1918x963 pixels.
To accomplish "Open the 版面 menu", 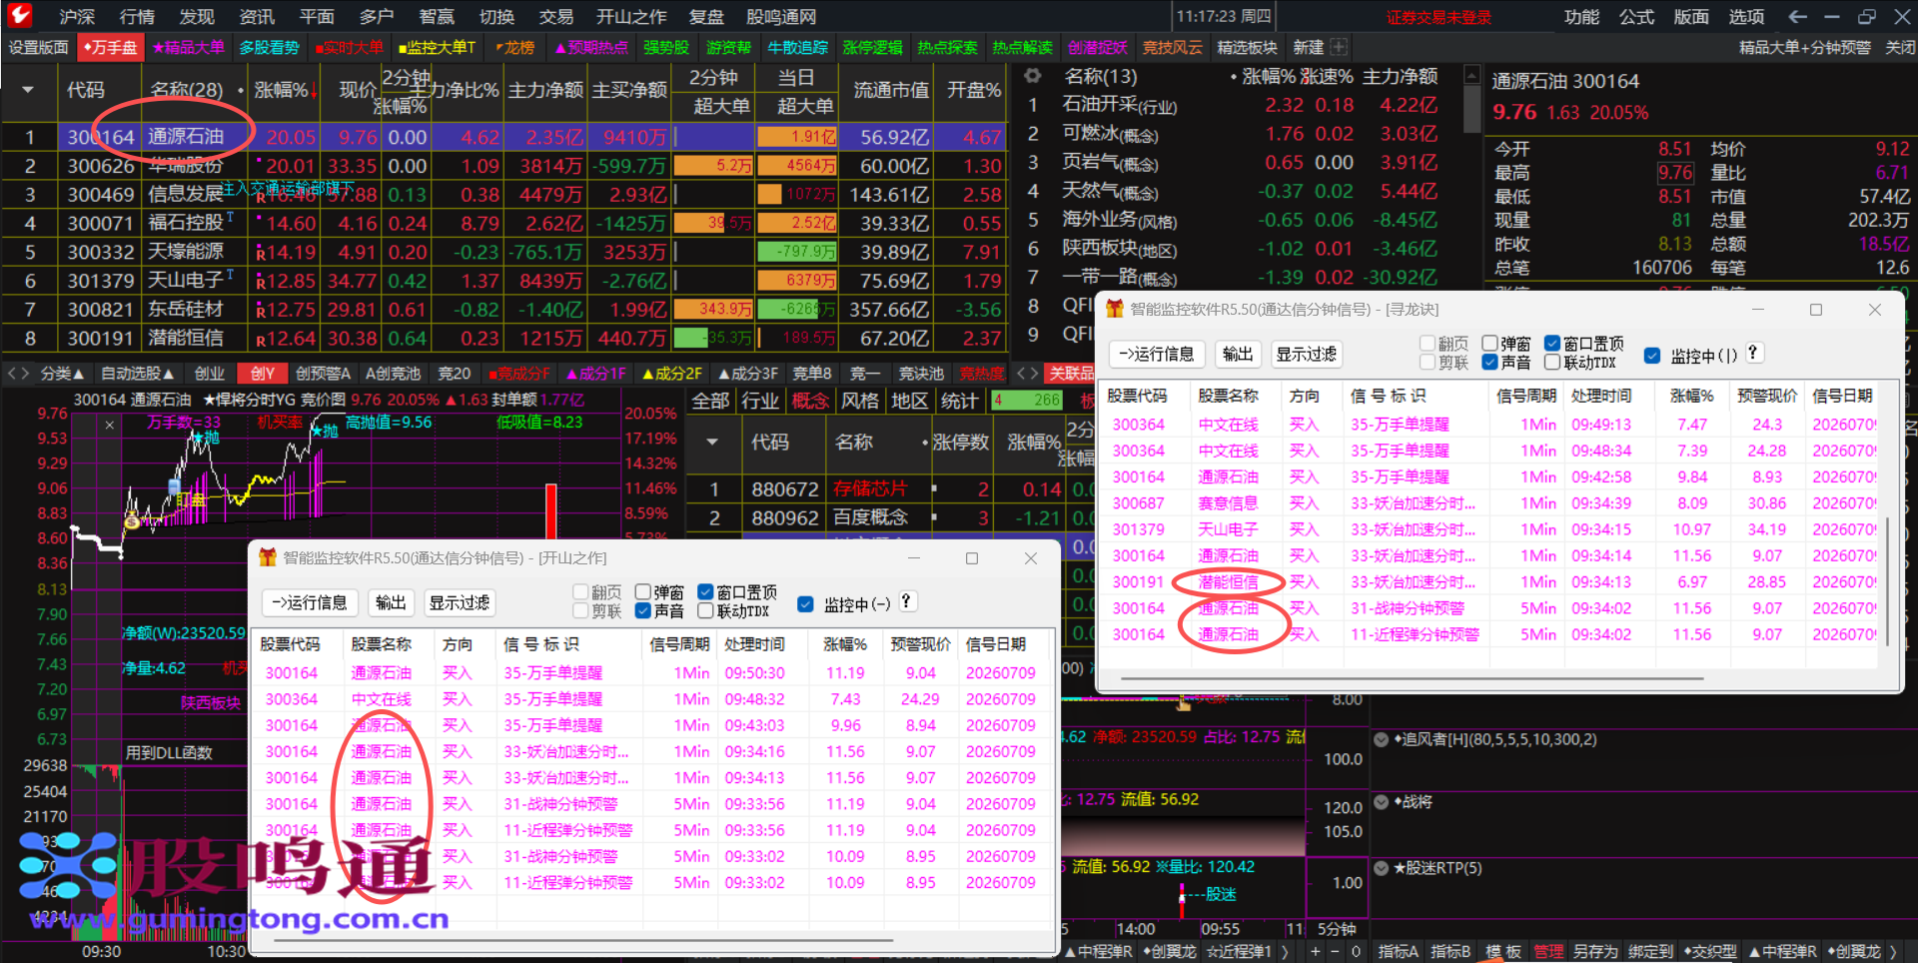I will tap(1691, 16).
